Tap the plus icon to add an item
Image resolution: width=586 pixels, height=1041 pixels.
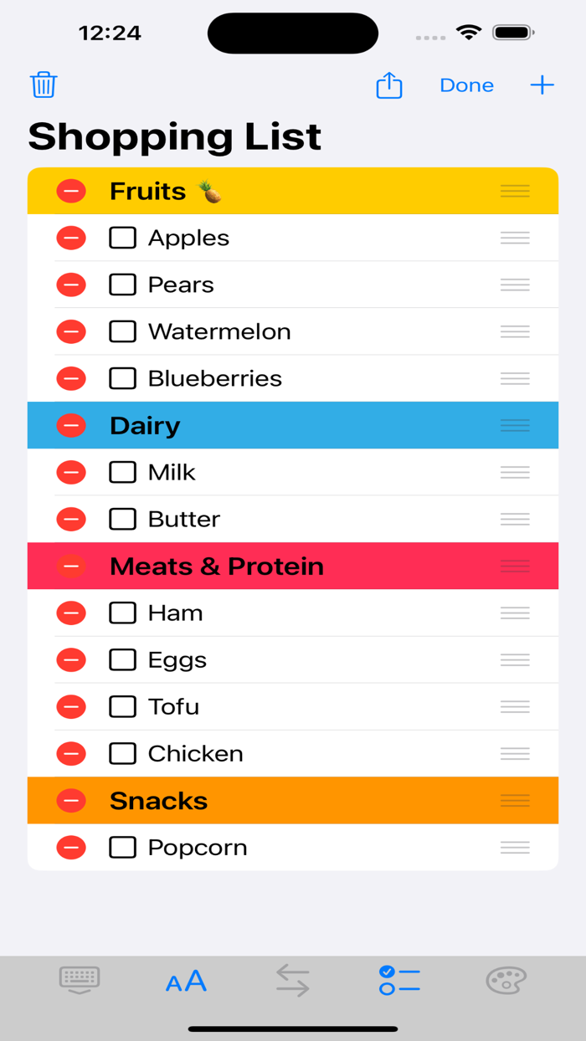(x=542, y=85)
